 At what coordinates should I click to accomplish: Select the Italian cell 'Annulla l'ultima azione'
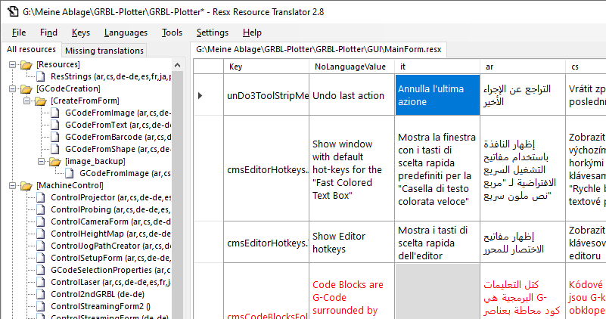tap(436, 95)
